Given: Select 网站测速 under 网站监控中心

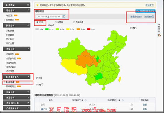Looking at the screenshot, I should [x=10, y=82].
